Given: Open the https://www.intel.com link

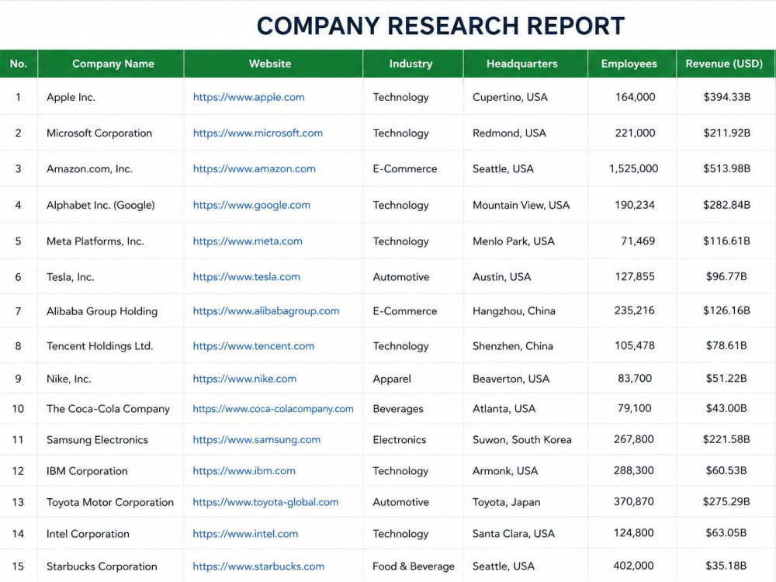Looking at the screenshot, I should tap(245, 534).
